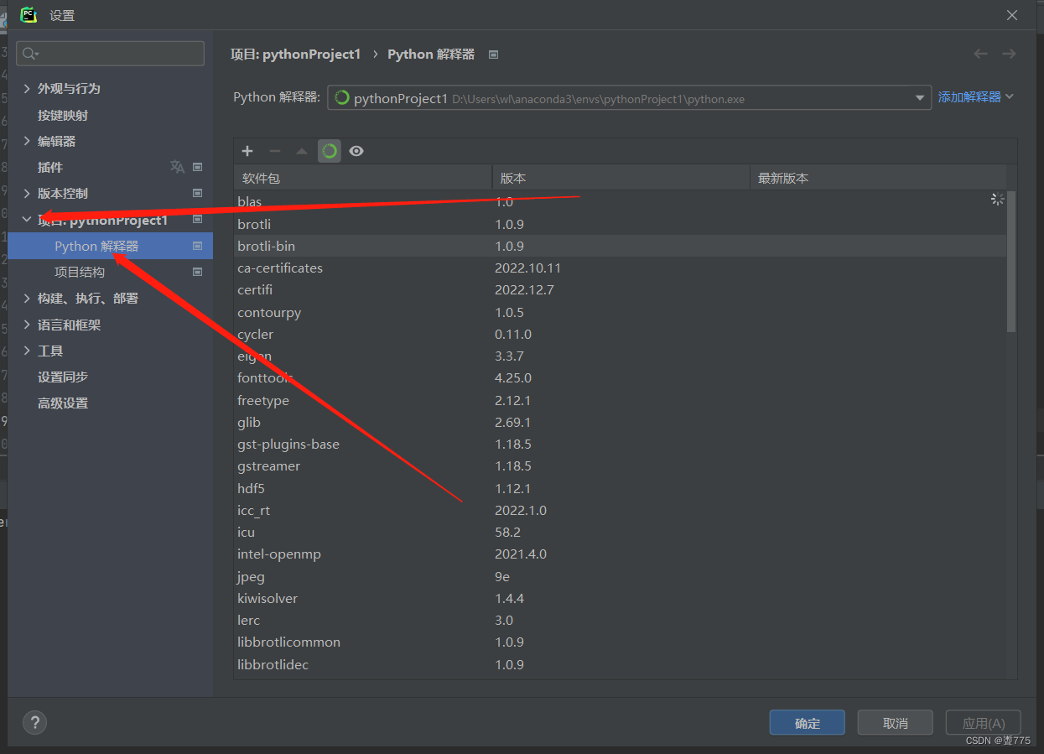Select the gst-plugins-base package row

[x=620, y=444]
